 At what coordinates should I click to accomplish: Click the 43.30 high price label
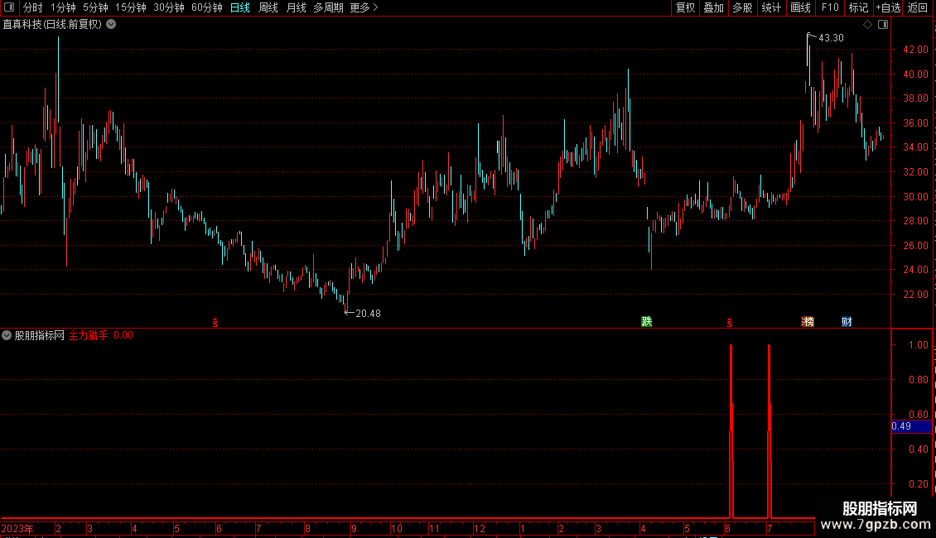(831, 37)
